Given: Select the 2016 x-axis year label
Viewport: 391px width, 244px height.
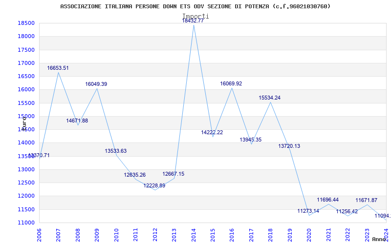Looking at the screenshot, I should [232, 235].
